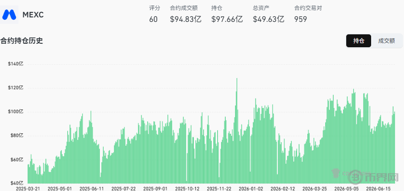Click the 2026-06-15 x-axis date
This screenshot has height=191, width=404.
379,189
